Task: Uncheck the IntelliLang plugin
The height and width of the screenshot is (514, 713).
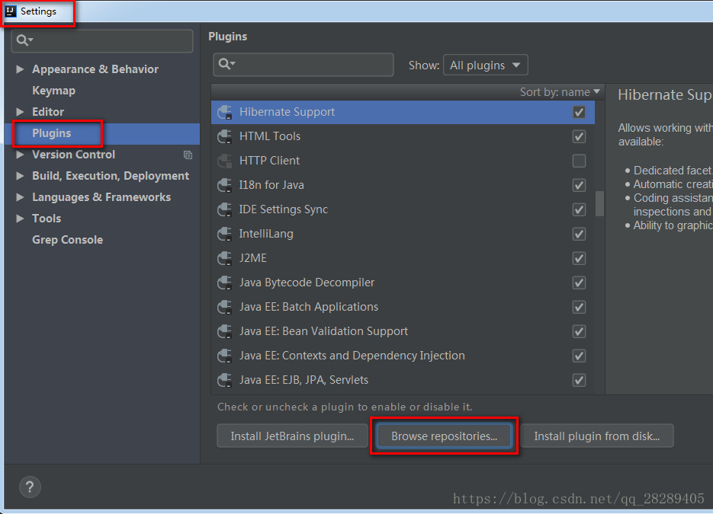Action: click(x=579, y=234)
